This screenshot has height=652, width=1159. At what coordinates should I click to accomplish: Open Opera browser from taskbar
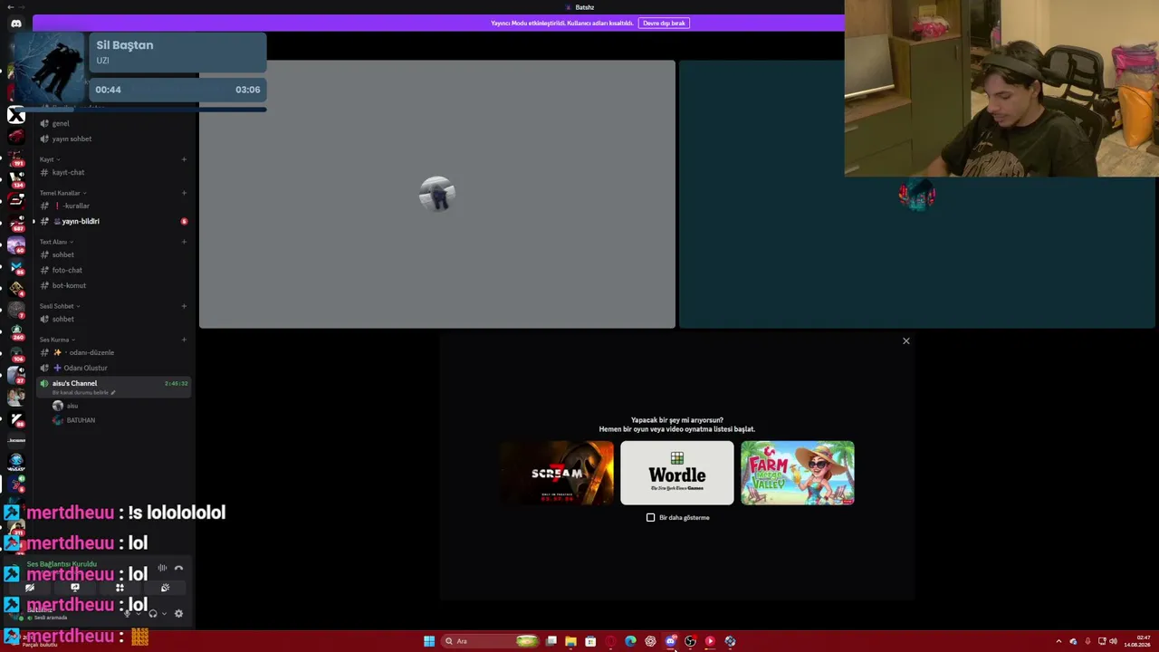pos(610,641)
